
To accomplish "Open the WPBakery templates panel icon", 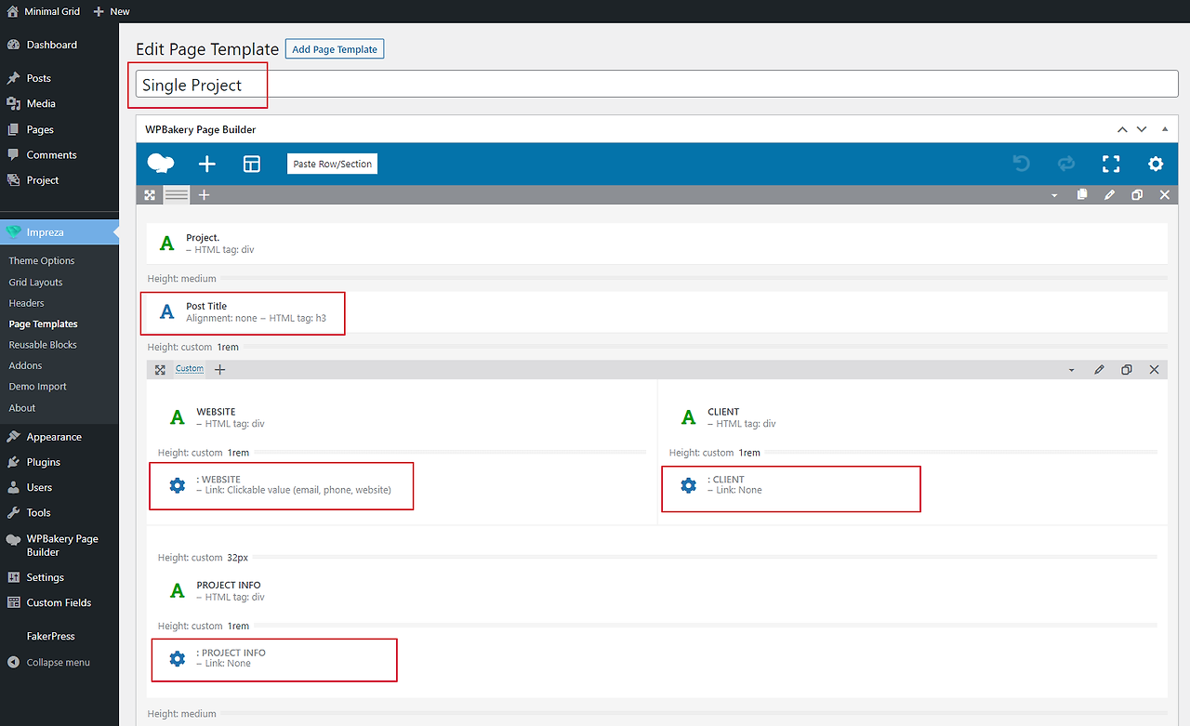I will [252, 164].
